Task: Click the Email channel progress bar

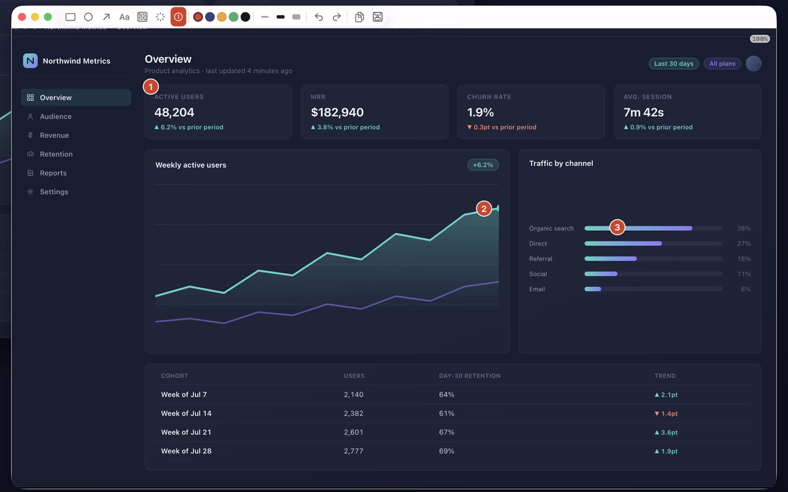Action: point(653,289)
